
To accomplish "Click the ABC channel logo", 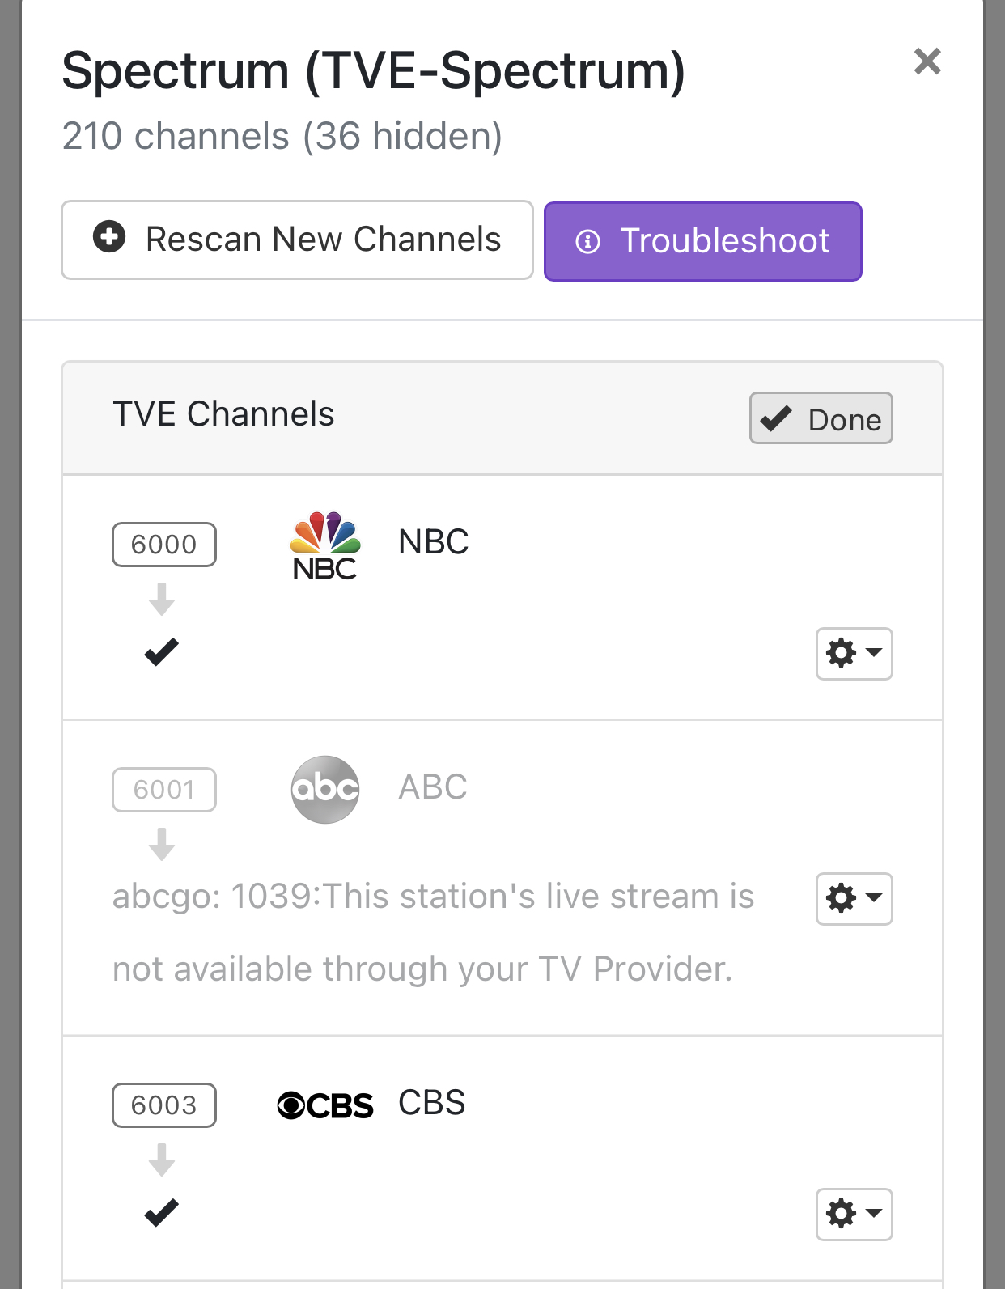I will tap(325, 789).
